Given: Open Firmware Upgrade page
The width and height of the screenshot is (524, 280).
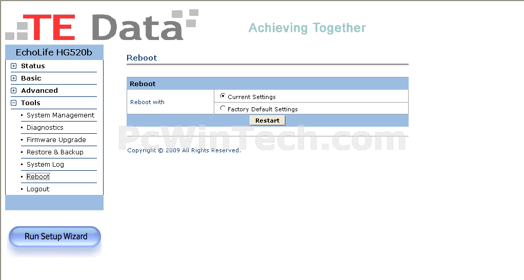Looking at the screenshot, I should pos(56,140).
